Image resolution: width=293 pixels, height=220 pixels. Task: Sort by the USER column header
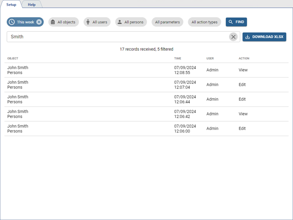pos(210,59)
